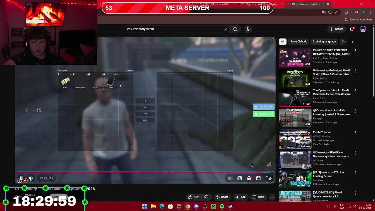Viewport: 375px width, 211px height.
Task: Bookmark this page with the star
Action: pyautogui.click(x=336, y=12)
